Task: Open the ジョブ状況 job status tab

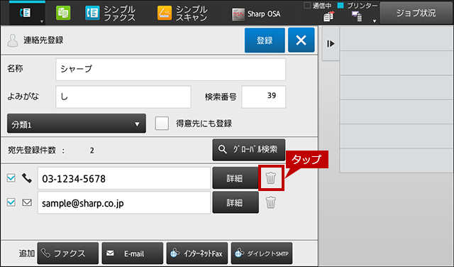Action: 416,13
